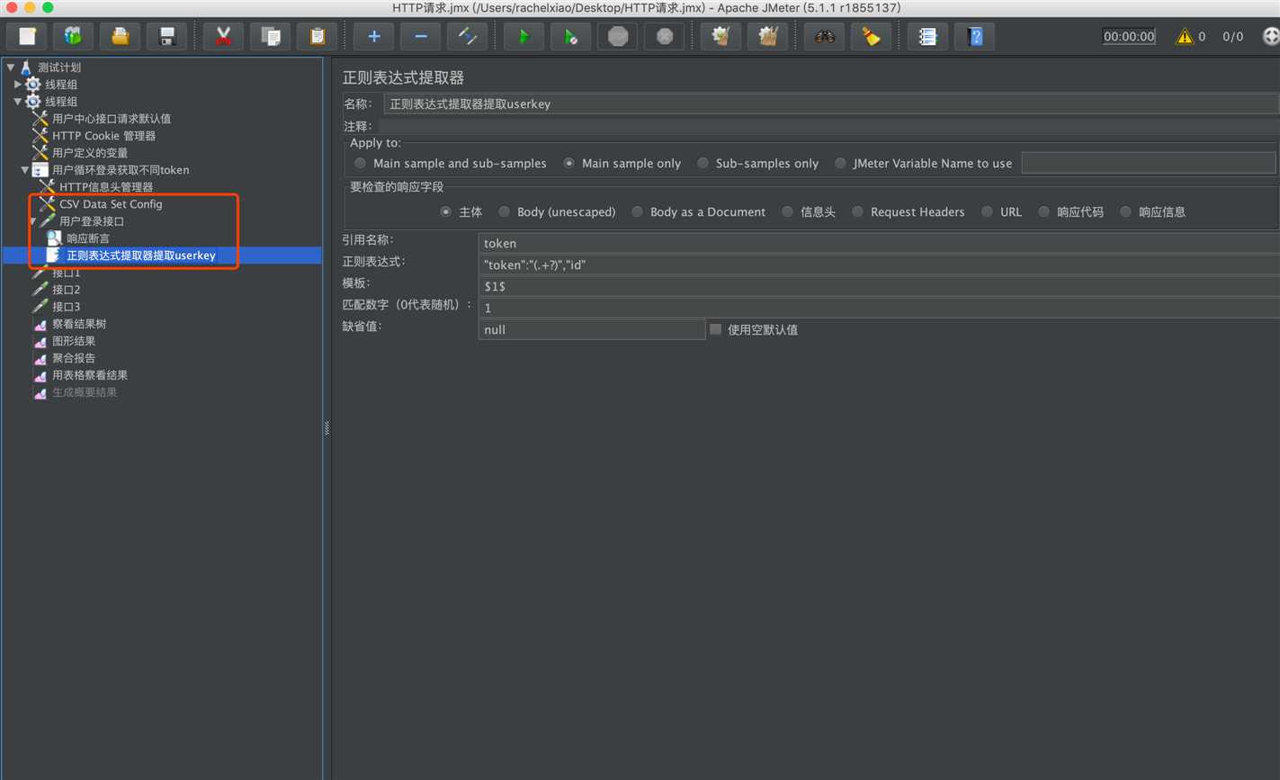The image size is (1280, 780).
Task: Click the Shutdown test icon
Action: click(x=664, y=36)
